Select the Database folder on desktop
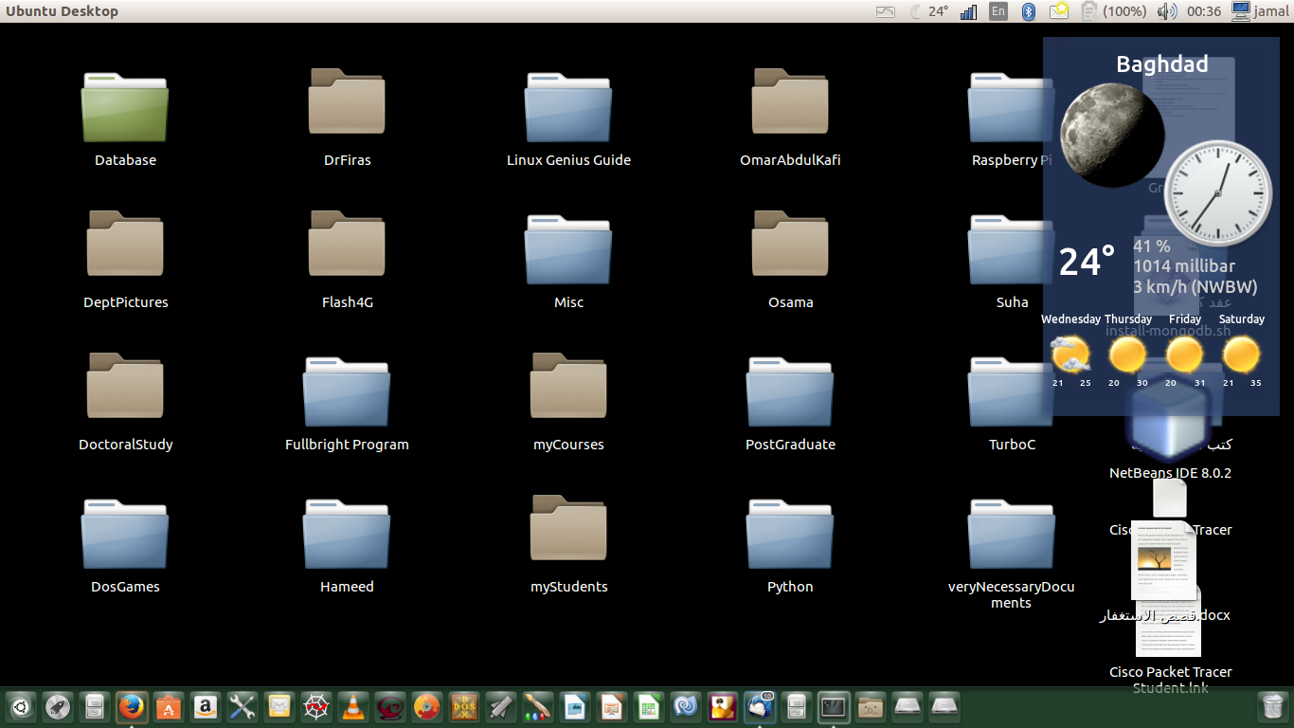The image size is (1294, 728). (x=125, y=107)
